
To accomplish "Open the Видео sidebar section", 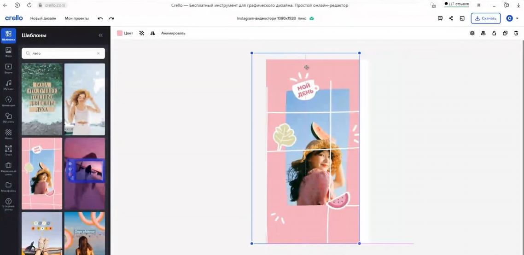I will (x=8, y=69).
